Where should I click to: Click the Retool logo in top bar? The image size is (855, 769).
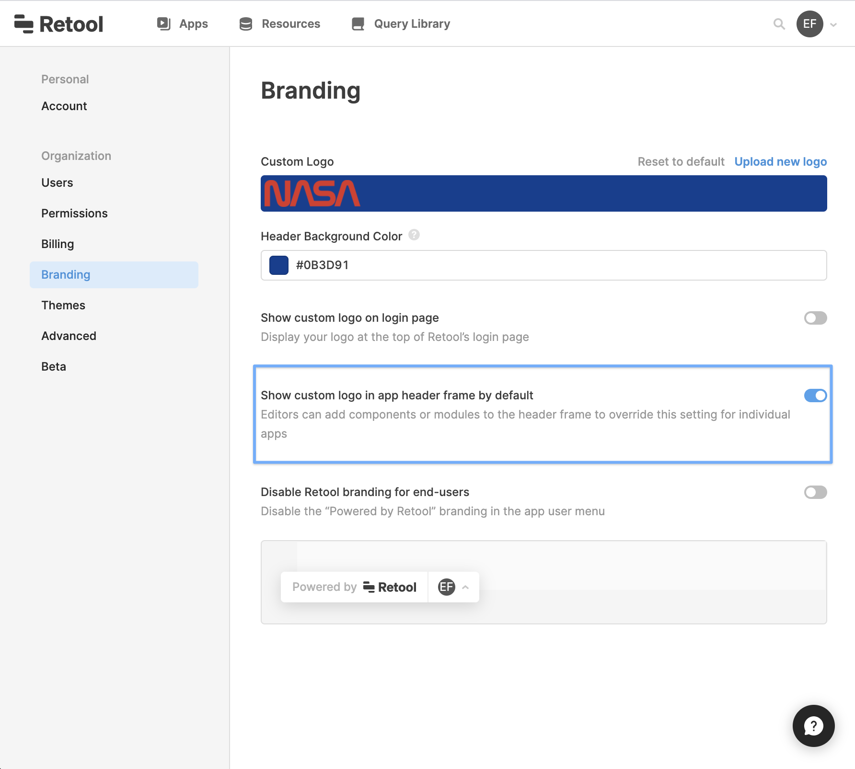(x=58, y=24)
